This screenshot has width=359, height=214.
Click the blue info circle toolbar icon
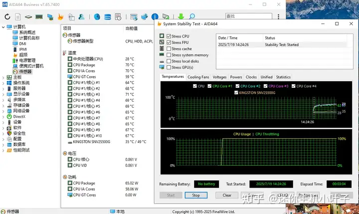[x=155, y=17]
